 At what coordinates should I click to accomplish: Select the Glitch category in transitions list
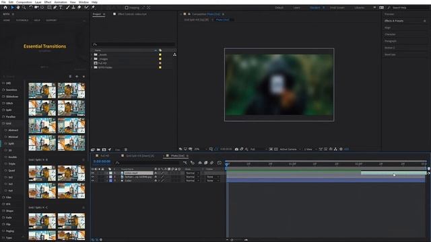point(9,103)
